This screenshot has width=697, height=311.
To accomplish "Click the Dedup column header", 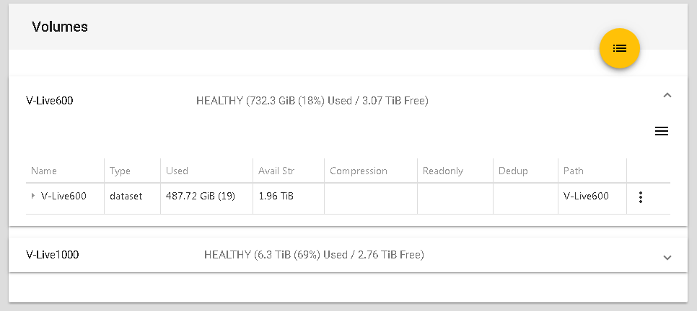I will 513,171.
